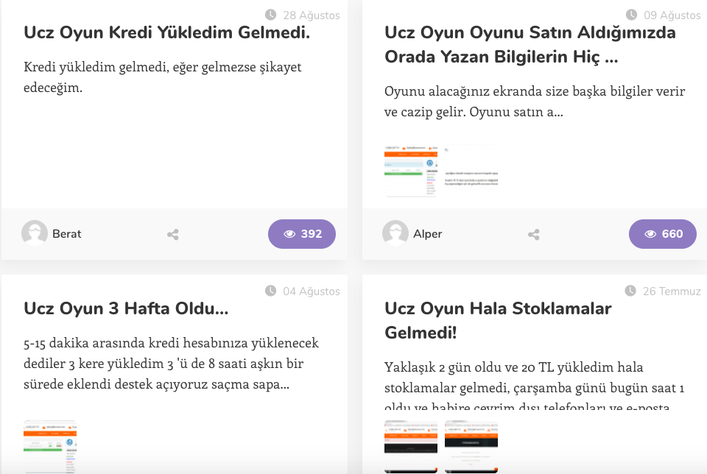Click the clock icon beside 09 Ağustos

coord(632,15)
